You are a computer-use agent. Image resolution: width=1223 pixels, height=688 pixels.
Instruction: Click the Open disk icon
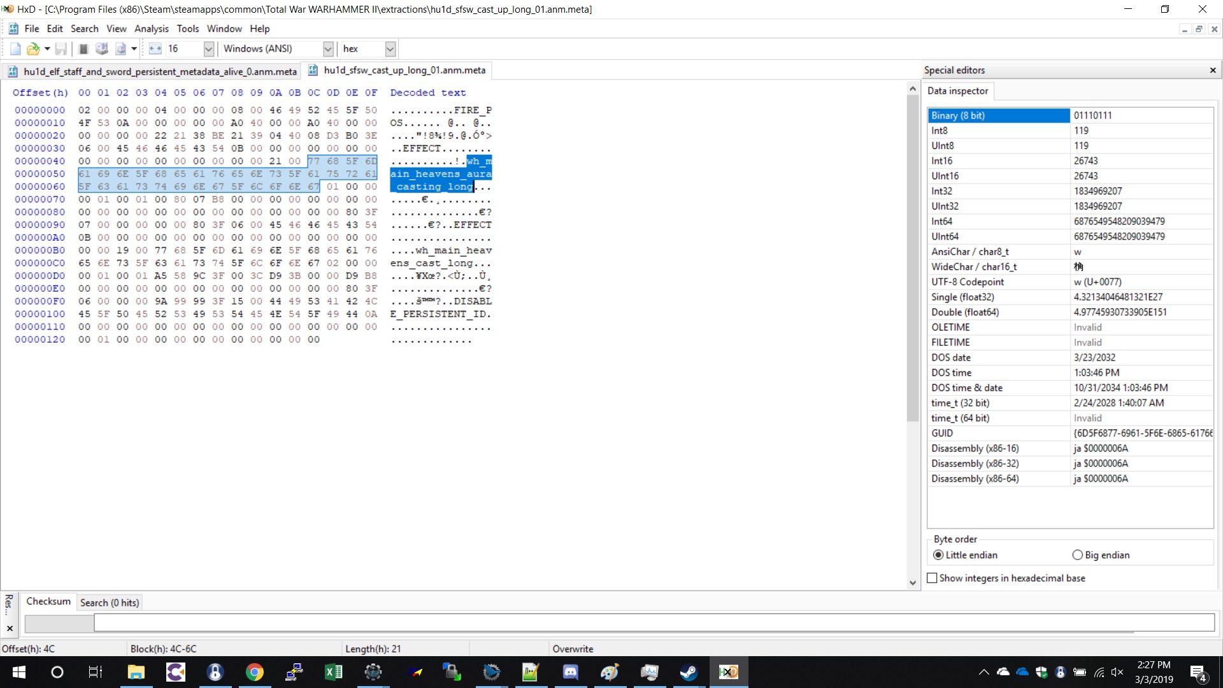[x=102, y=49]
